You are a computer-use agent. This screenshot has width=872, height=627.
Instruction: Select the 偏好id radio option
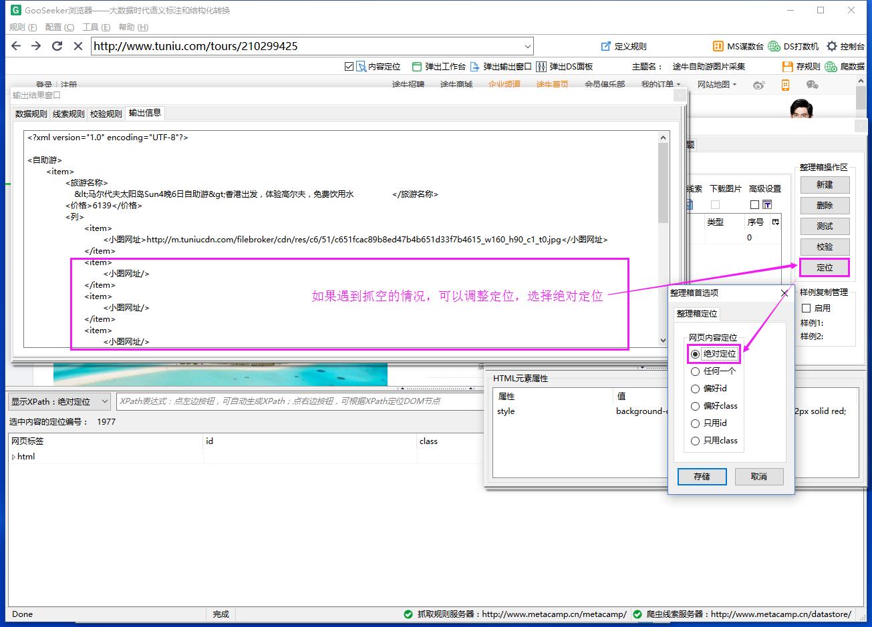pyautogui.click(x=695, y=389)
